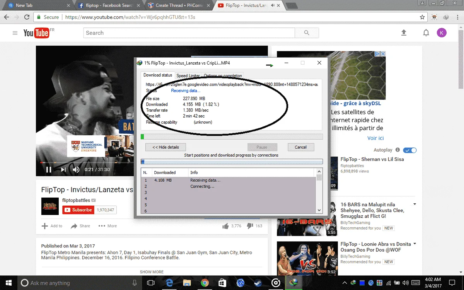This screenshot has width=464, height=290.
Task: Switch to the fliptop Facebook Search tab
Action: pos(109,5)
